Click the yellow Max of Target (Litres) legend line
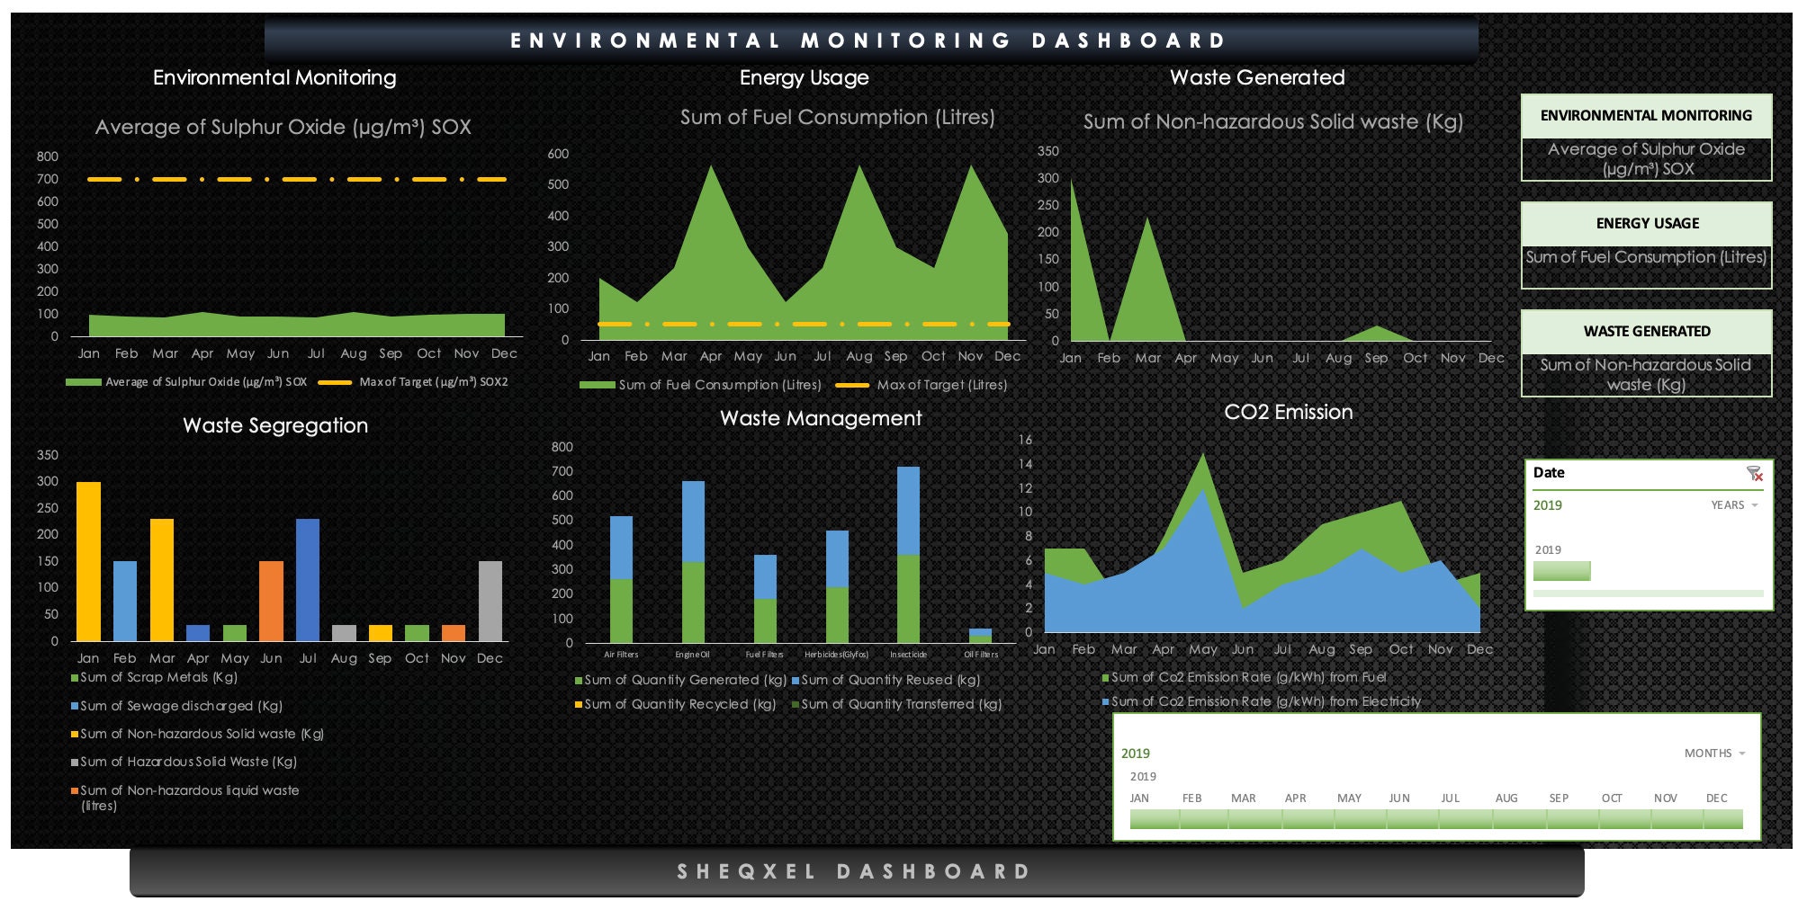Screen dimensions: 1807x910 pos(855,383)
